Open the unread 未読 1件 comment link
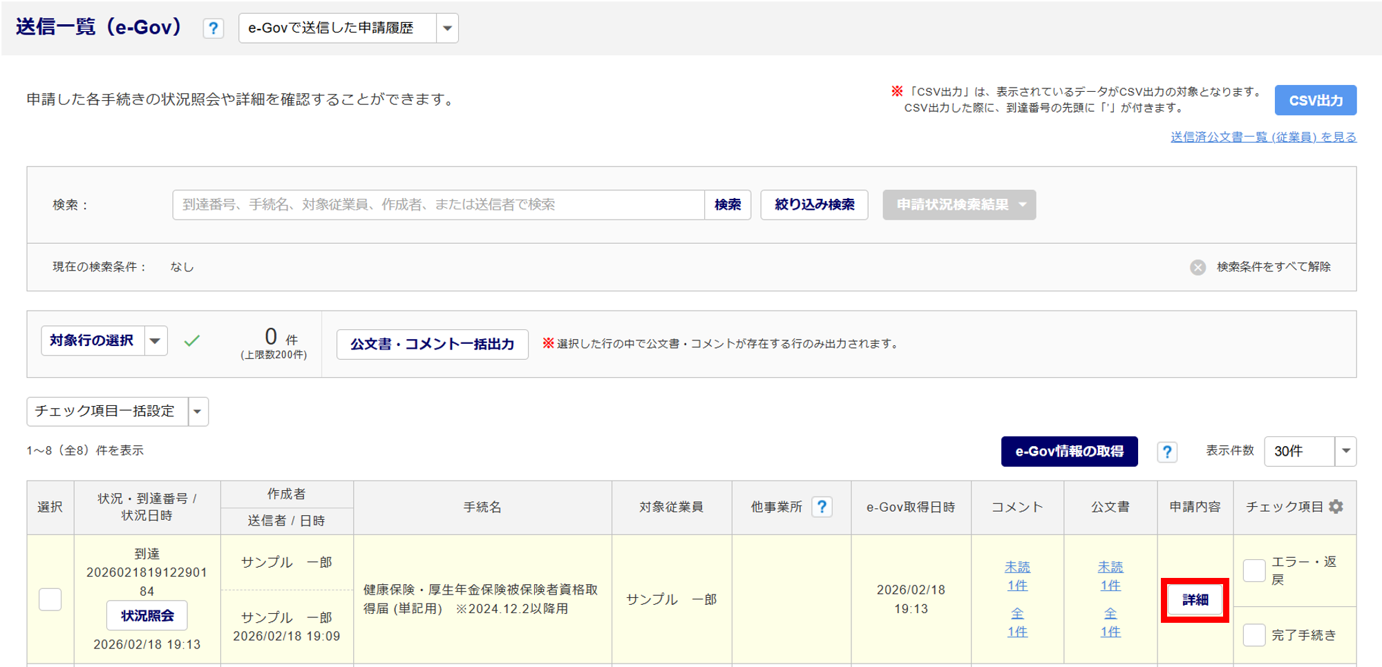1382x667 pixels. (1017, 576)
